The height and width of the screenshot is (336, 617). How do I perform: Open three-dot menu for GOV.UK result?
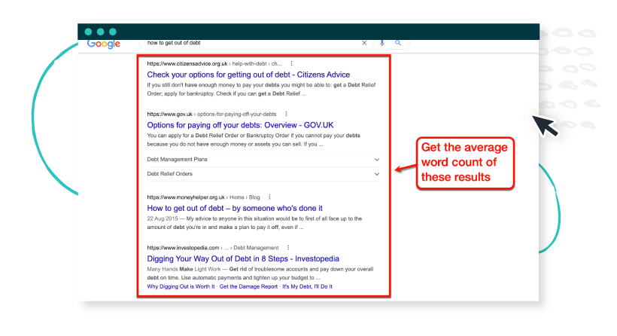pos(286,114)
